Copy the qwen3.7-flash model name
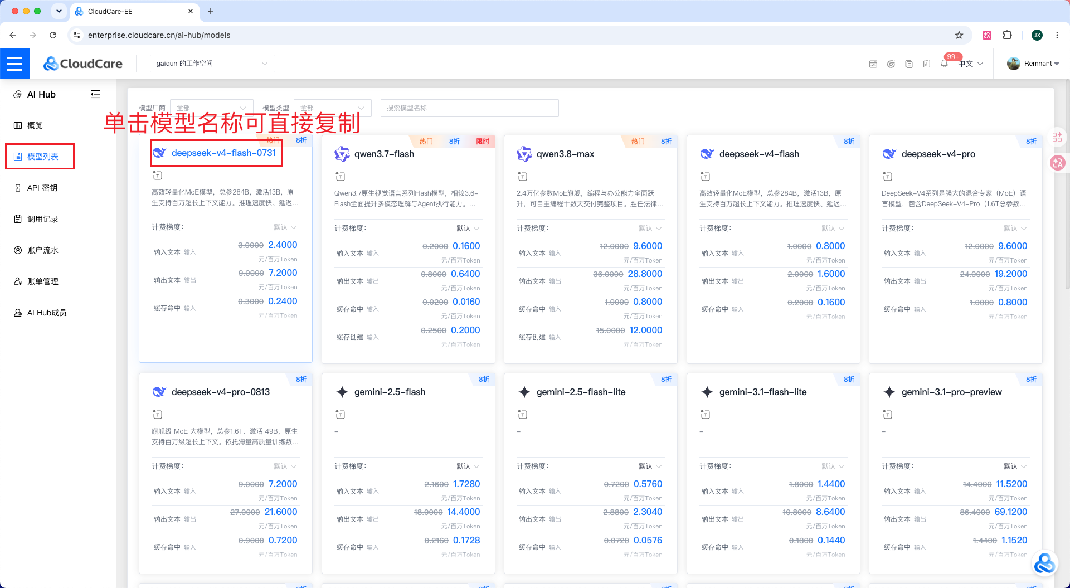The height and width of the screenshot is (588, 1070). tap(384, 154)
